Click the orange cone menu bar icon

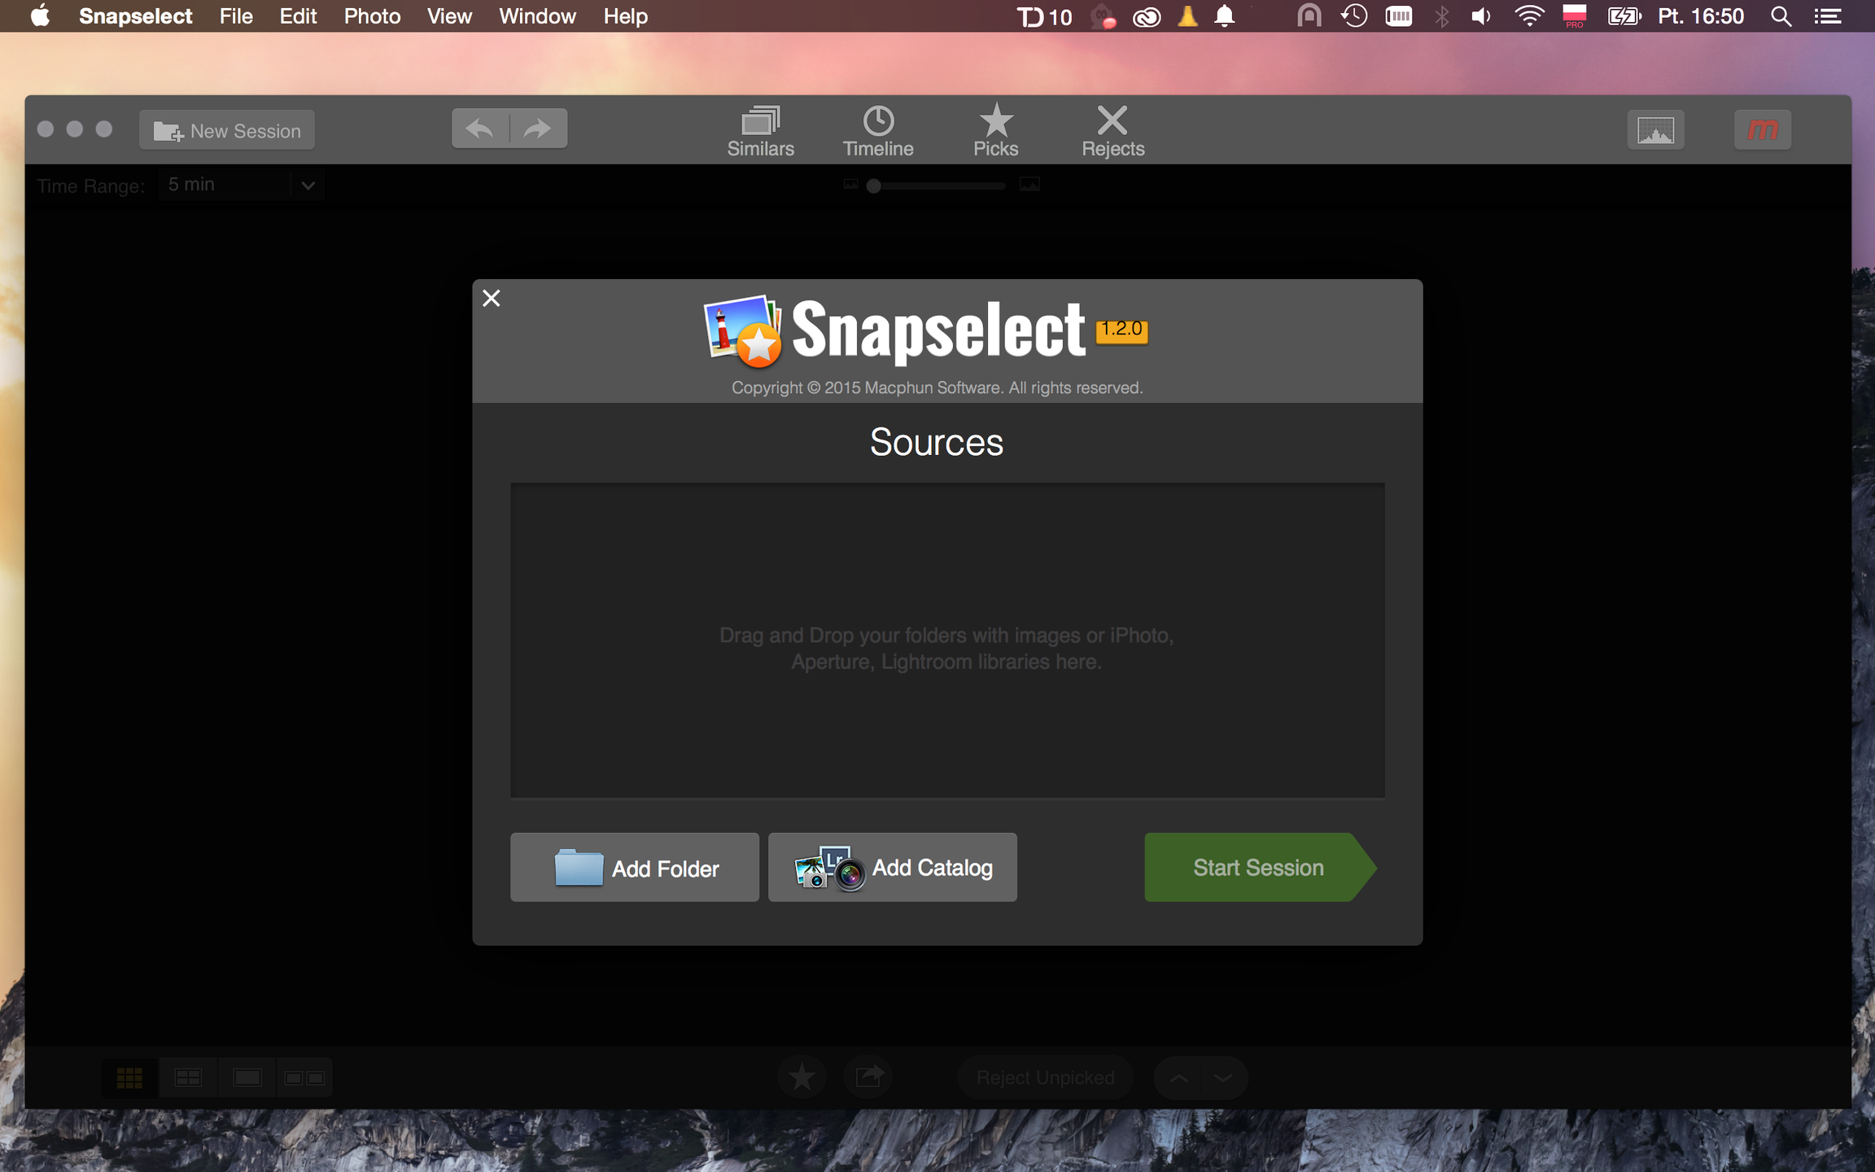click(1187, 16)
